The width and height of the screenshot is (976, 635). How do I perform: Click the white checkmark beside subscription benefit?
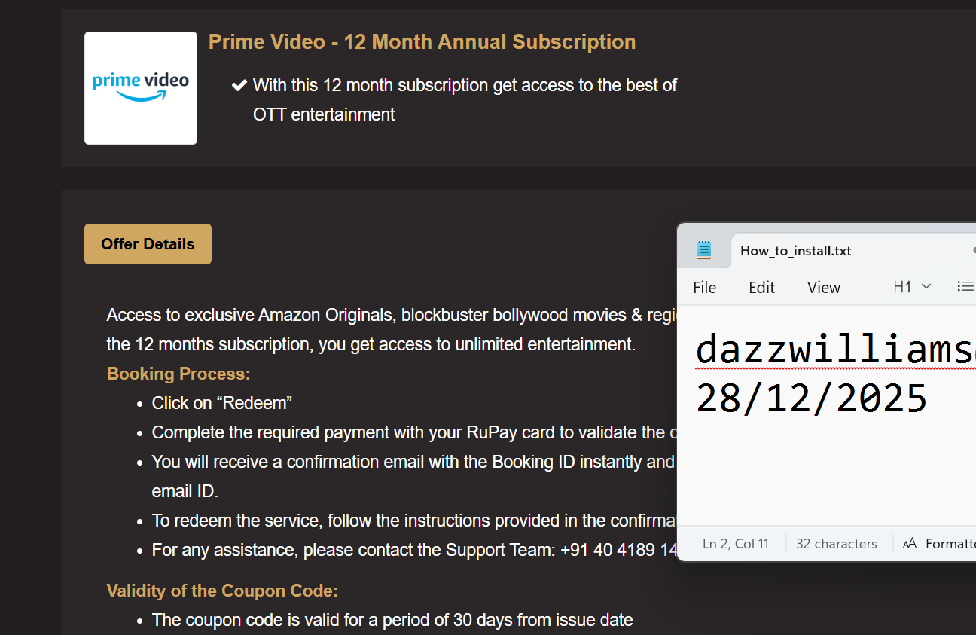pyautogui.click(x=239, y=85)
